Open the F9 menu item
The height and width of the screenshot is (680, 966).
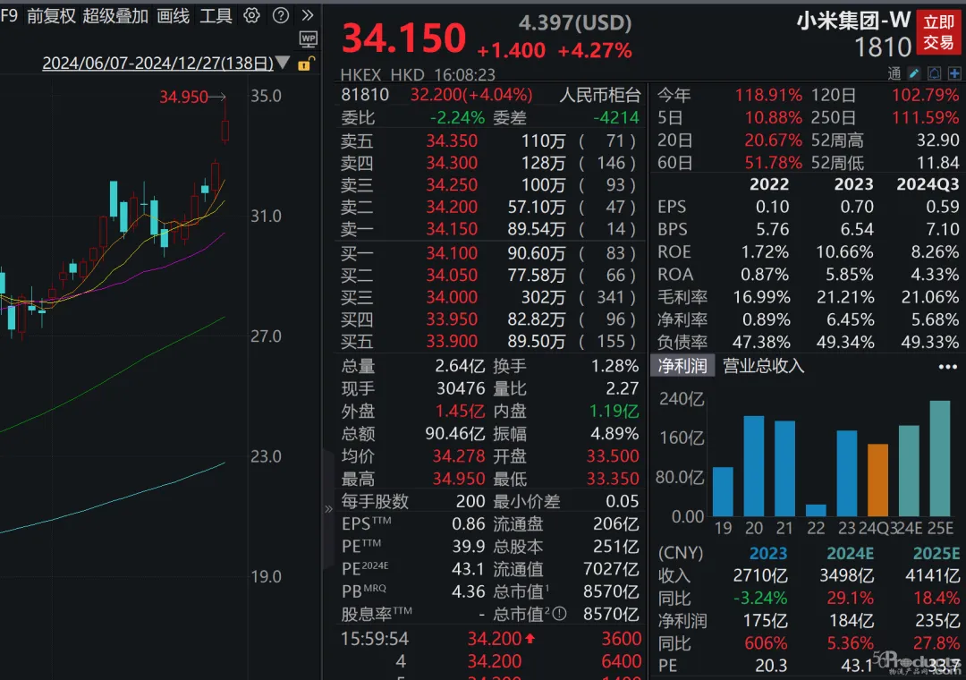pos(9,15)
